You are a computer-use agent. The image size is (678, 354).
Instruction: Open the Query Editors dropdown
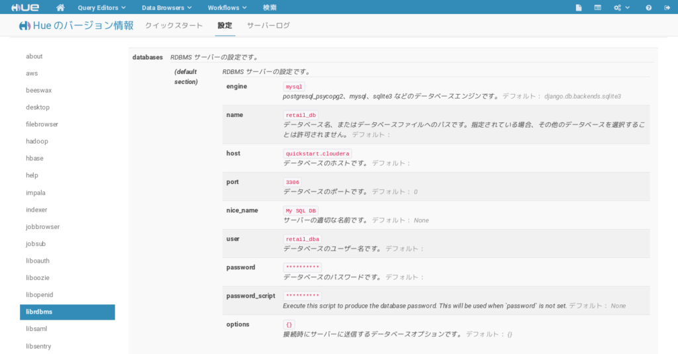tap(101, 7)
